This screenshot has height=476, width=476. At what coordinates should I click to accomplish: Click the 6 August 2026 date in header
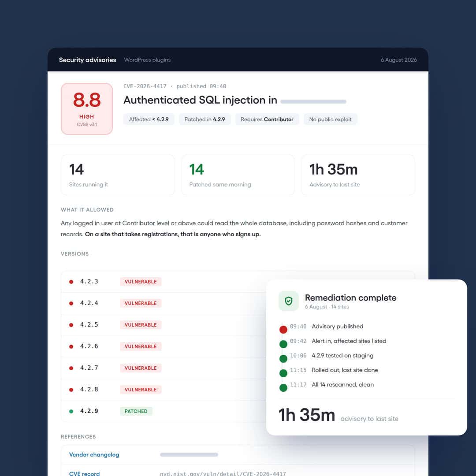(x=398, y=60)
